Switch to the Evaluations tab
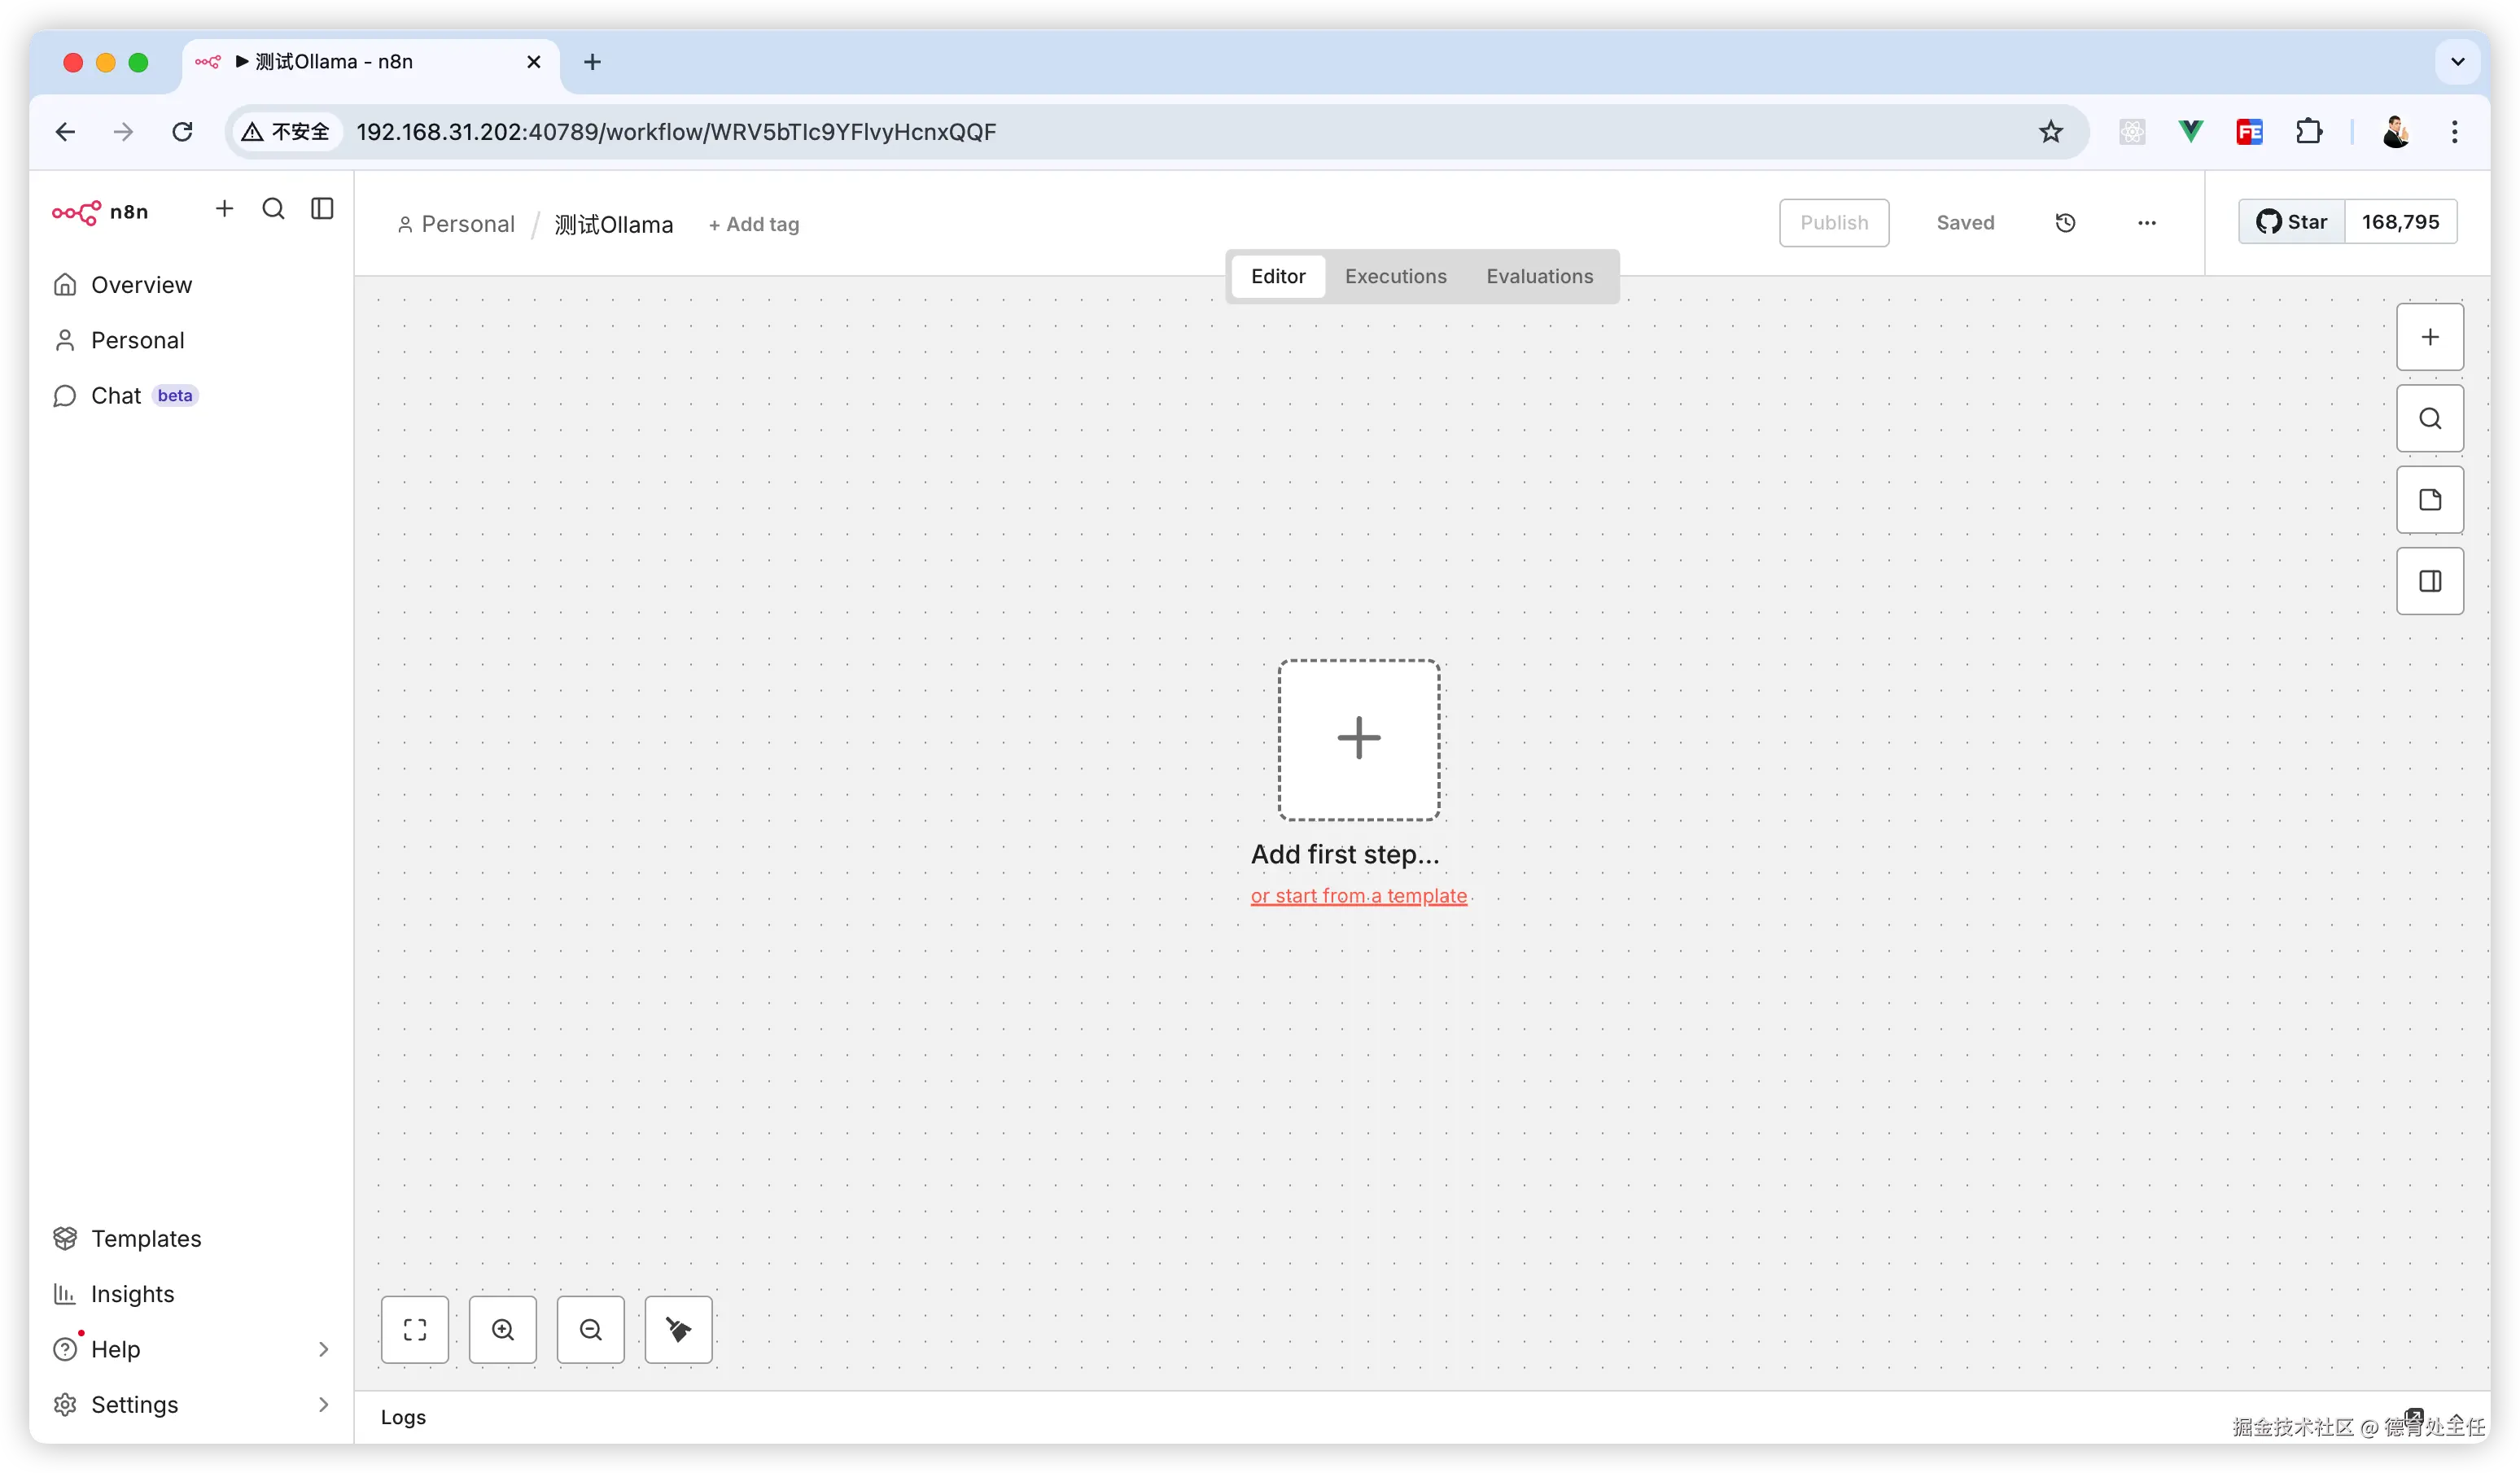Image resolution: width=2520 pixels, height=1473 pixels. click(1539, 276)
